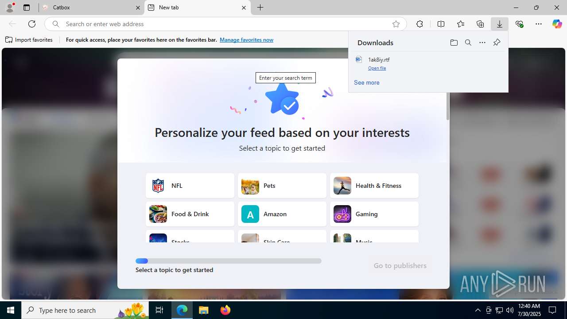Open the browser profile icon
Viewport: 567px width, 319px height.
tap(10, 8)
